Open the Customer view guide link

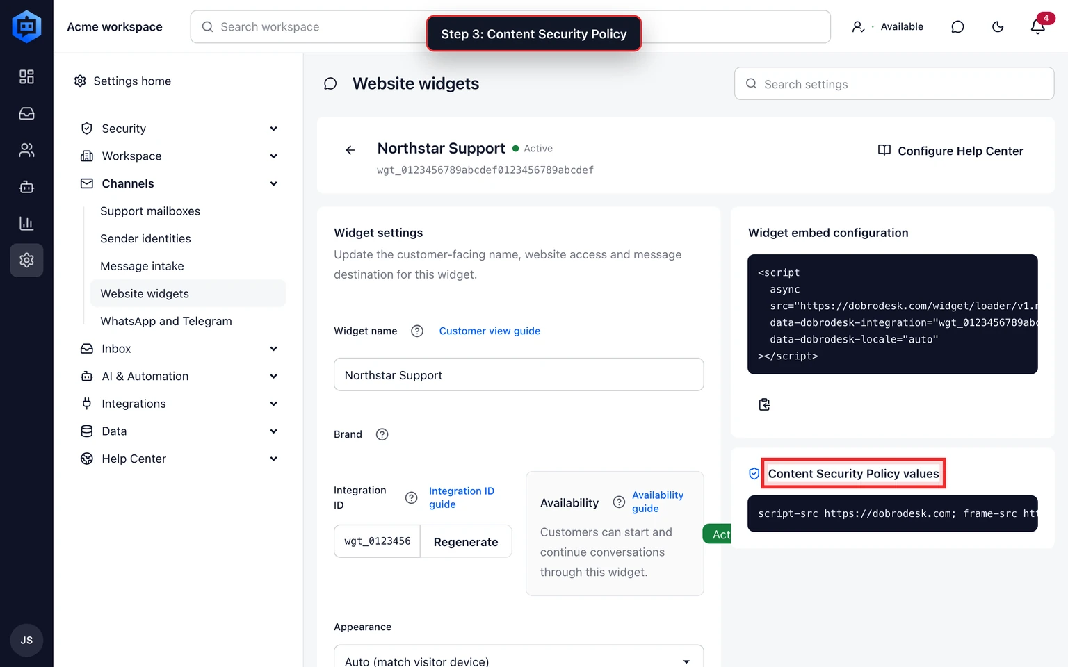coord(489,331)
